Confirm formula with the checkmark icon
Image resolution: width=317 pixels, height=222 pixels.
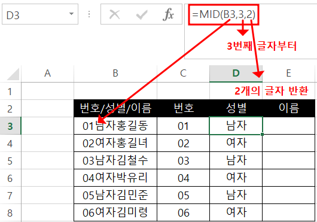[142, 14]
